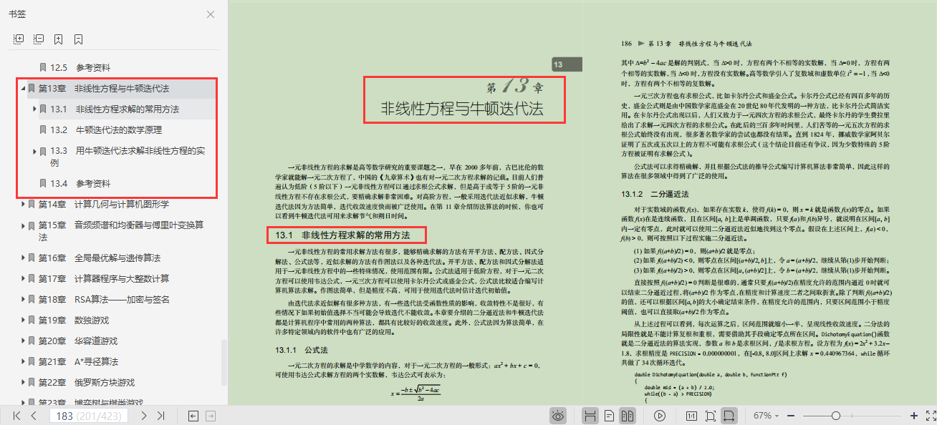Remove a bookmark using the delete bookmark icon
The width and height of the screenshot is (937, 425).
78,38
